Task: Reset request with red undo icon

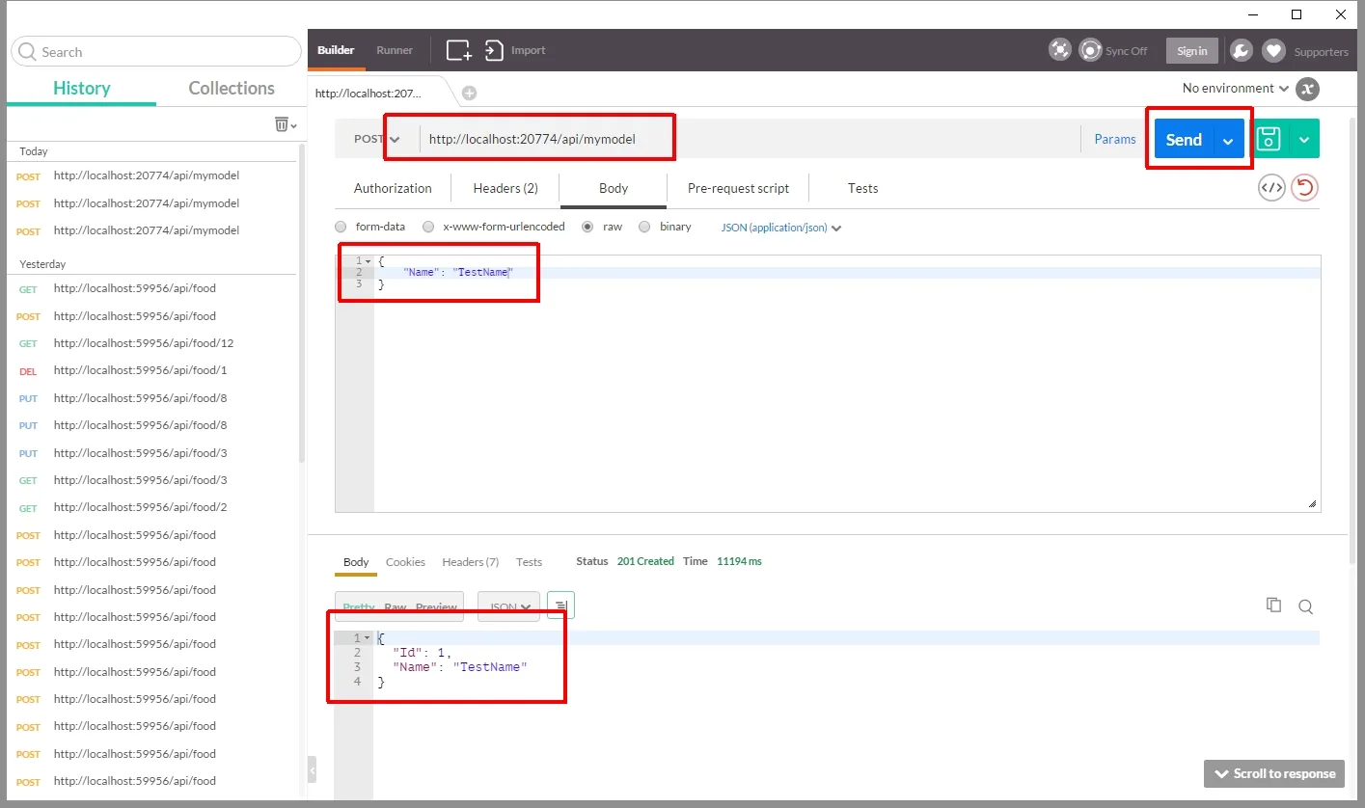Action: (1304, 188)
